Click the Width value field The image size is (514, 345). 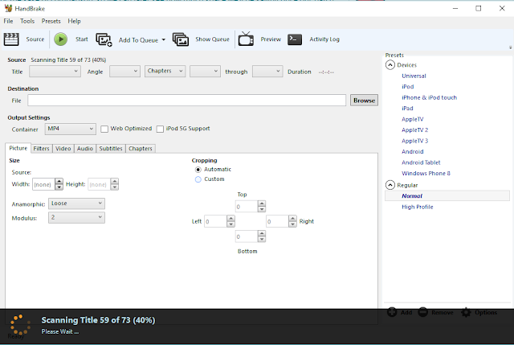pyautogui.click(x=43, y=184)
